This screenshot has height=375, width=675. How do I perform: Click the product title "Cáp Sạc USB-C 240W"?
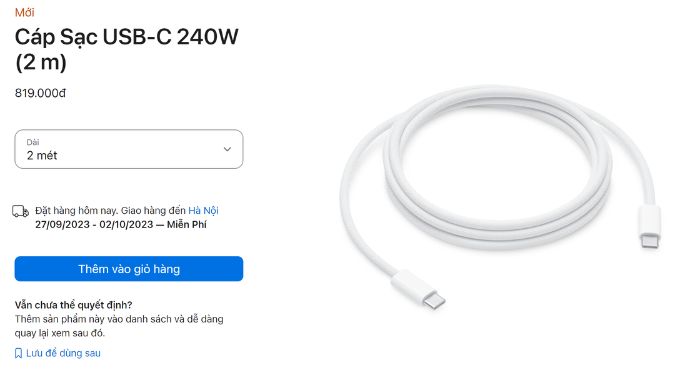point(125,37)
